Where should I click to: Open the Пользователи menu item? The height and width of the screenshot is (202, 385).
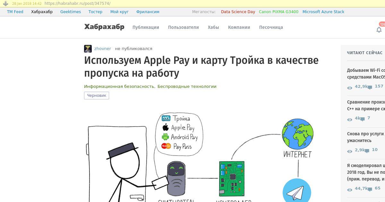click(x=184, y=27)
